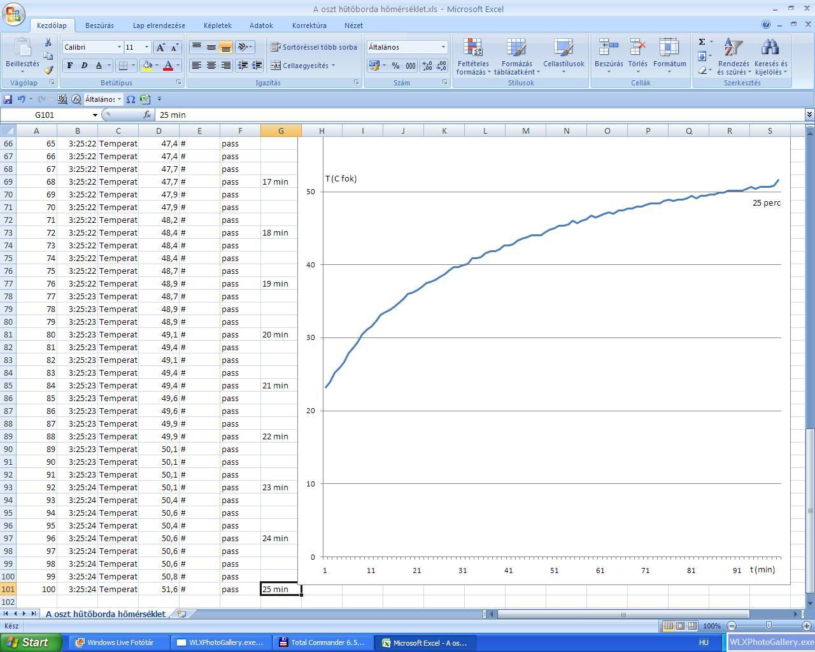815x652 pixels.
Task: Open Cellastílusok cell styles gallery
Action: (x=563, y=56)
